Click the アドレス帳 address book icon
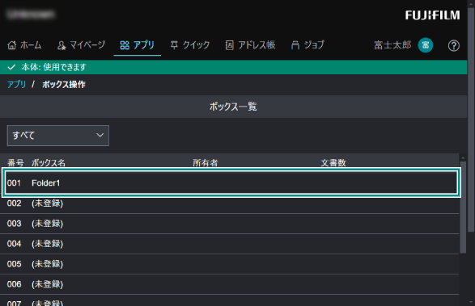Image resolution: width=475 pixels, height=306 pixels. pos(230,45)
